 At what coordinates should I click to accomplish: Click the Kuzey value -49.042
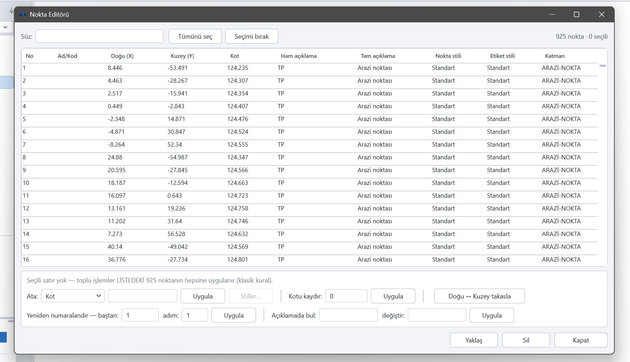tap(178, 247)
